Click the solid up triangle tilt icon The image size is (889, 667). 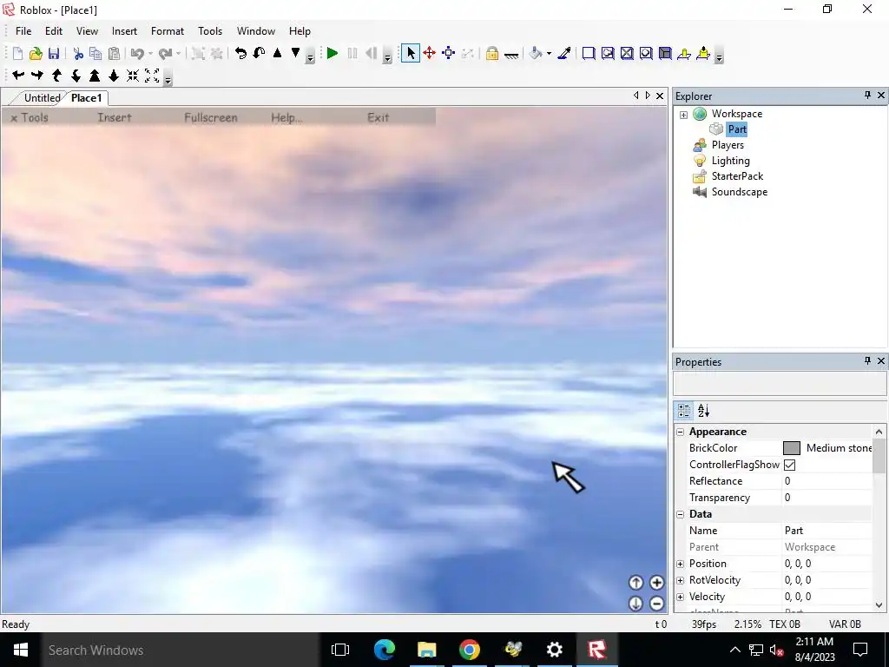[277, 53]
